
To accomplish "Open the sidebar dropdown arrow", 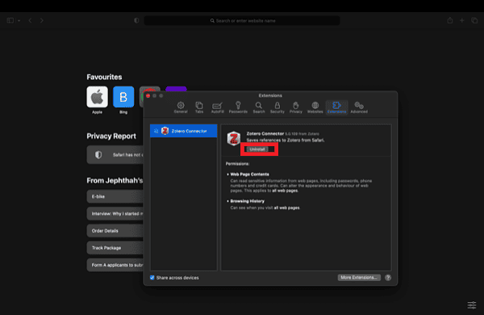I will [x=19, y=21].
